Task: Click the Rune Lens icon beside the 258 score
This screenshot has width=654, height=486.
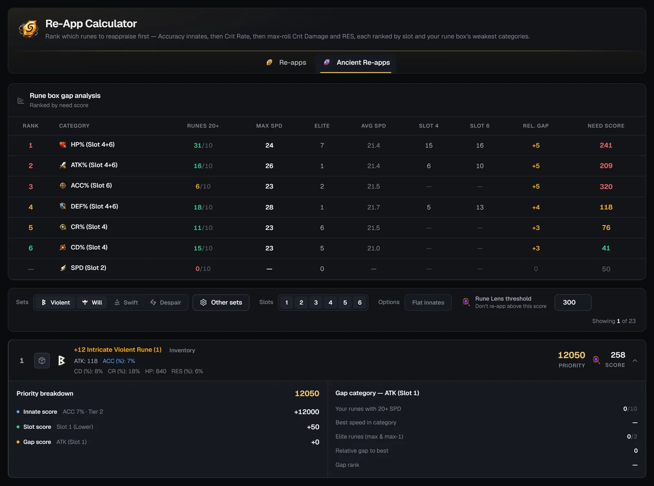Action: (x=596, y=360)
